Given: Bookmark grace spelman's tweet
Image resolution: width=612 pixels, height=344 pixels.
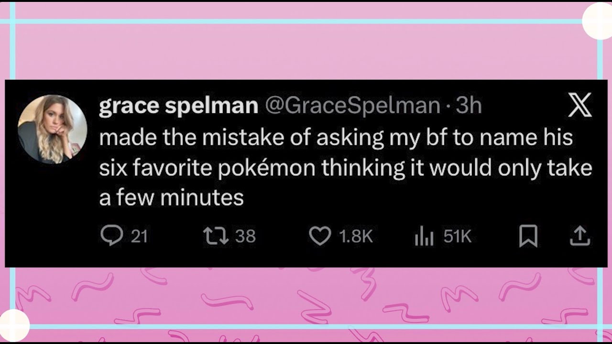Looking at the screenshot, I should (x=528, y=236).
